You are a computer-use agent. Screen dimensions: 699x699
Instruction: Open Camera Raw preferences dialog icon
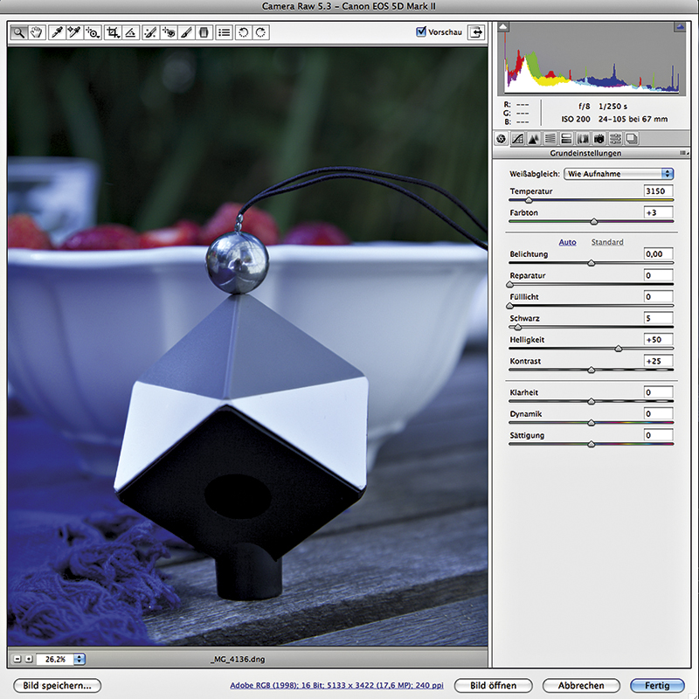[x=225, y=32]
